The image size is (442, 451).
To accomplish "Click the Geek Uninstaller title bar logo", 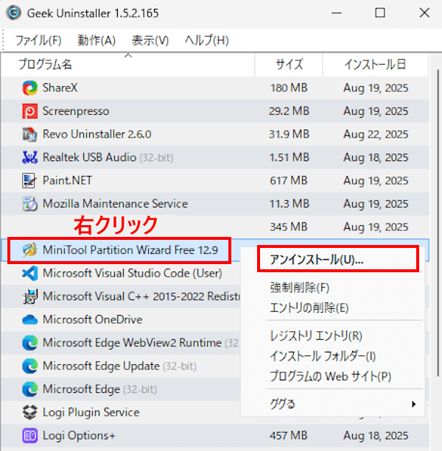I will tap(14, 13).
